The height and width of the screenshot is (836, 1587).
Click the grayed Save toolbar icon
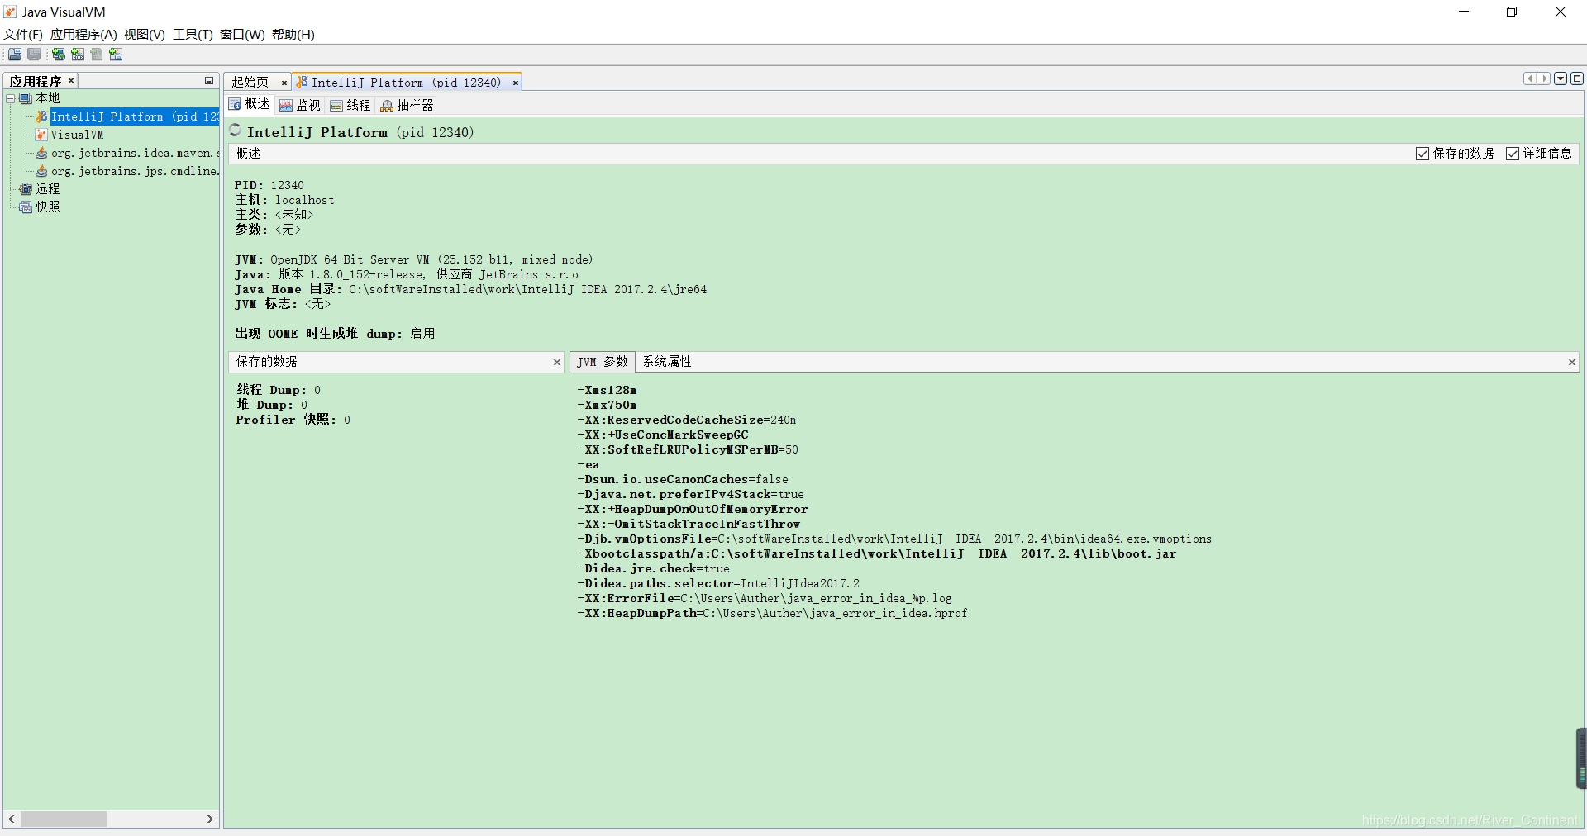(x=34, y=55)
